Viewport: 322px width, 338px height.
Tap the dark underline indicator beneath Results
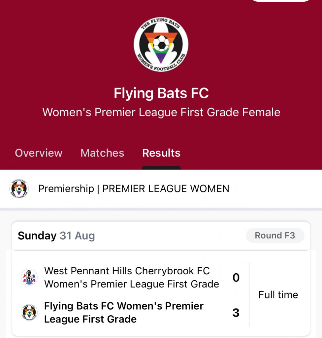point(161,168)
